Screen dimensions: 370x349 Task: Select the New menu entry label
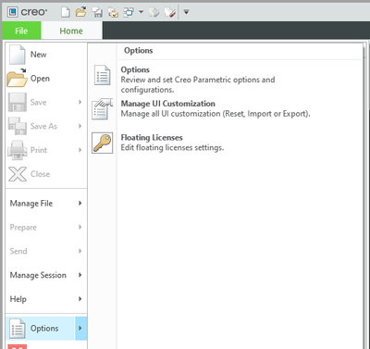(x=39, y=55)
